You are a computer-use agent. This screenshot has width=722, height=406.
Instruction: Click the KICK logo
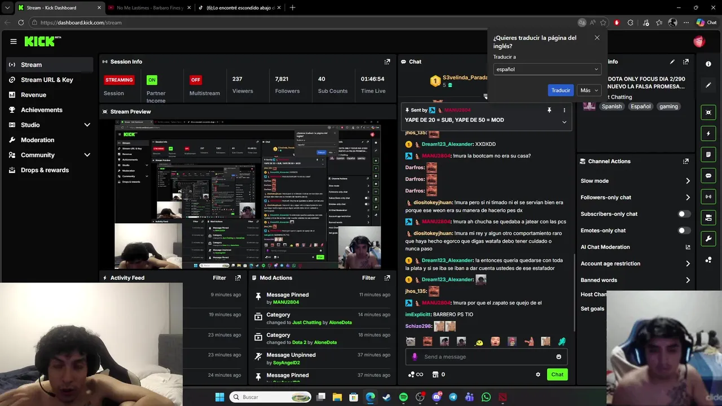[x=42, y=41]
